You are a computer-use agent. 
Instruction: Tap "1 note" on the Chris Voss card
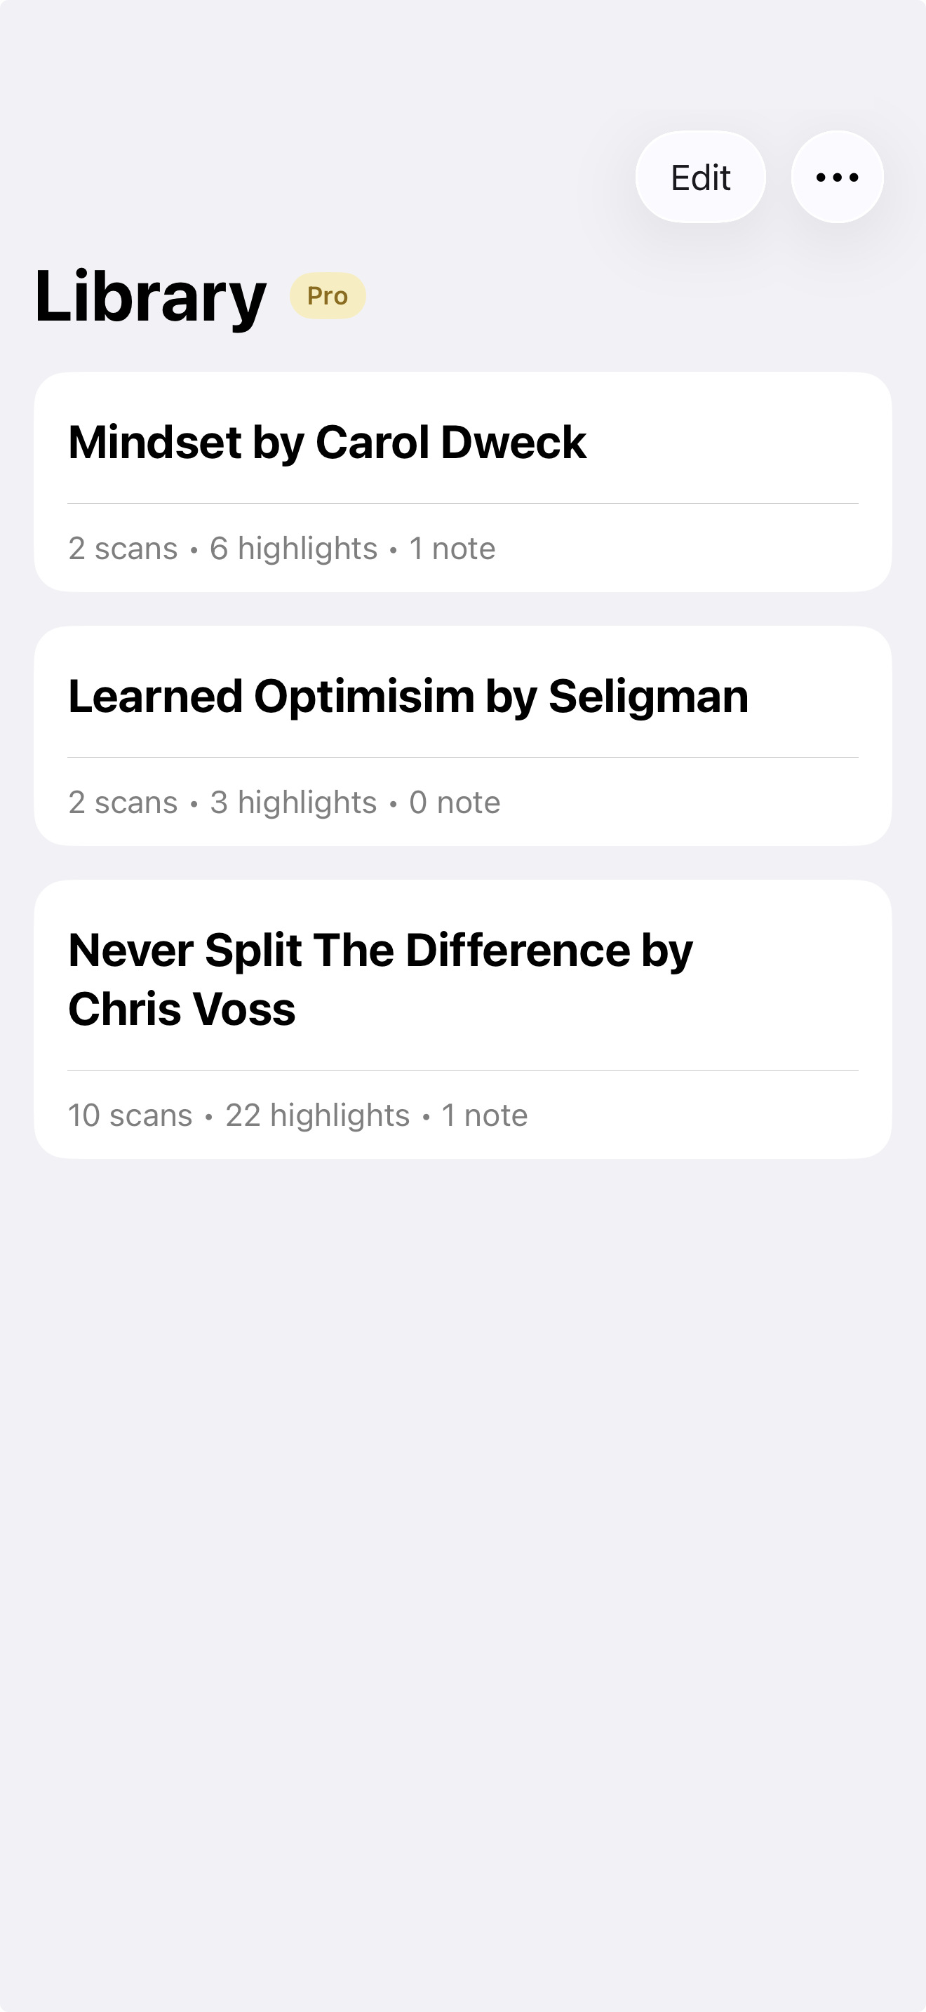pos(484,1115)
